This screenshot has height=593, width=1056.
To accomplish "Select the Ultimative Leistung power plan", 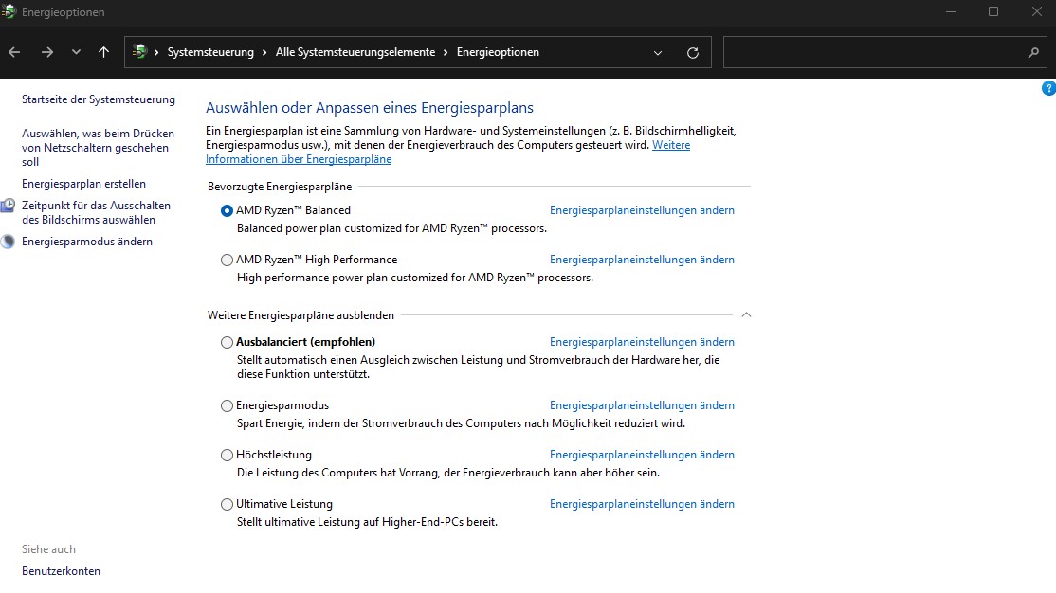I will (x=227, y=504).
